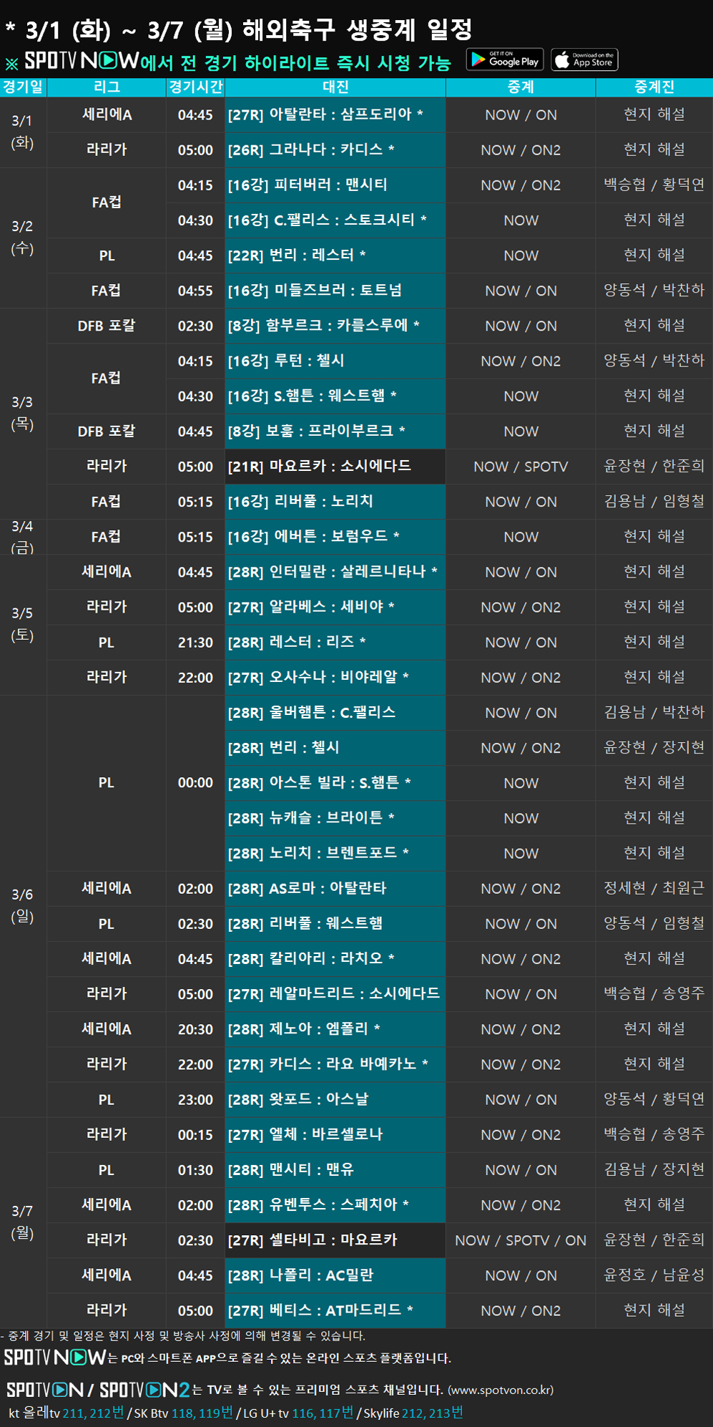Click the 리그 column header
Screen dimensions: 713x1427
(x=107, y=87)
